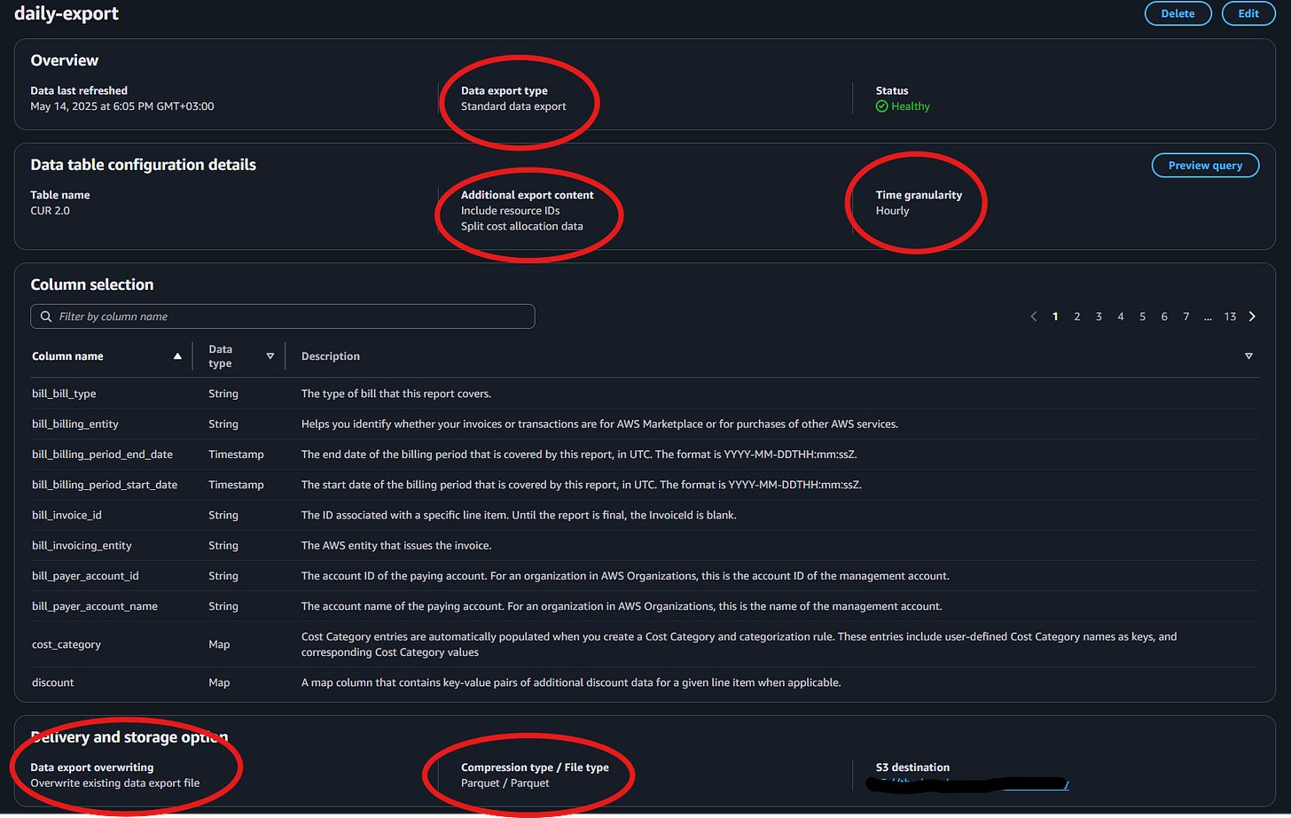The width and height of the screenshot is (1291, 818).
Task: Click the green Healthy status check icon
Action: (880, 106)
